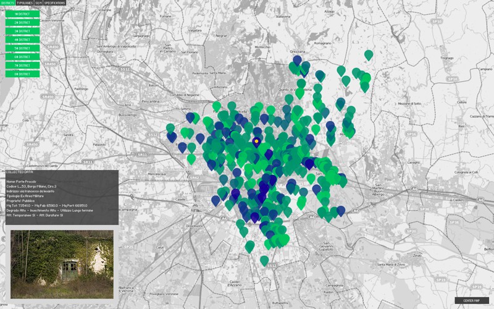
Task: Show only 3# District sites
Action: [x=22, y=32]
